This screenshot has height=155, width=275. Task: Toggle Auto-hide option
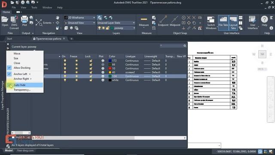[x=25, y=85]
